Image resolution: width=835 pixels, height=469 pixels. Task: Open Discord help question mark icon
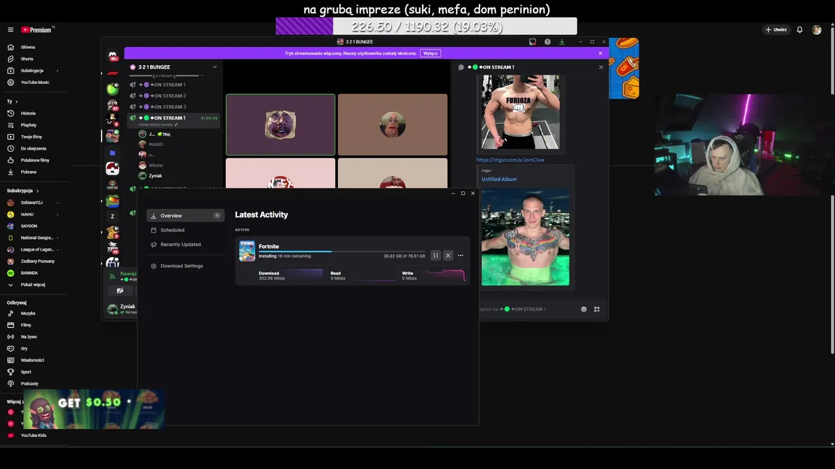(547, 42)
